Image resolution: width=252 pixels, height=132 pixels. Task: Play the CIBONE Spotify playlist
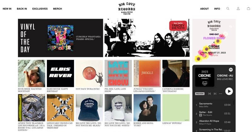point(229,91)
